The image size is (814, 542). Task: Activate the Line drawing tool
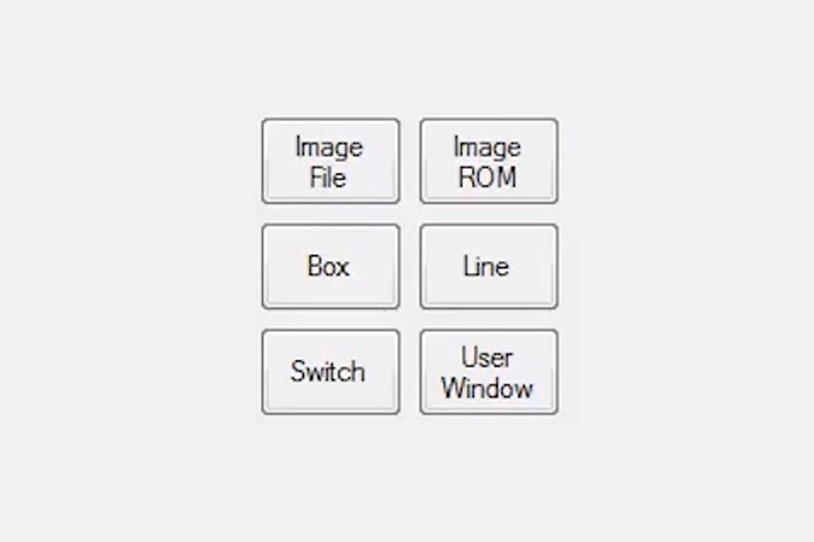(x=488, y=266)
